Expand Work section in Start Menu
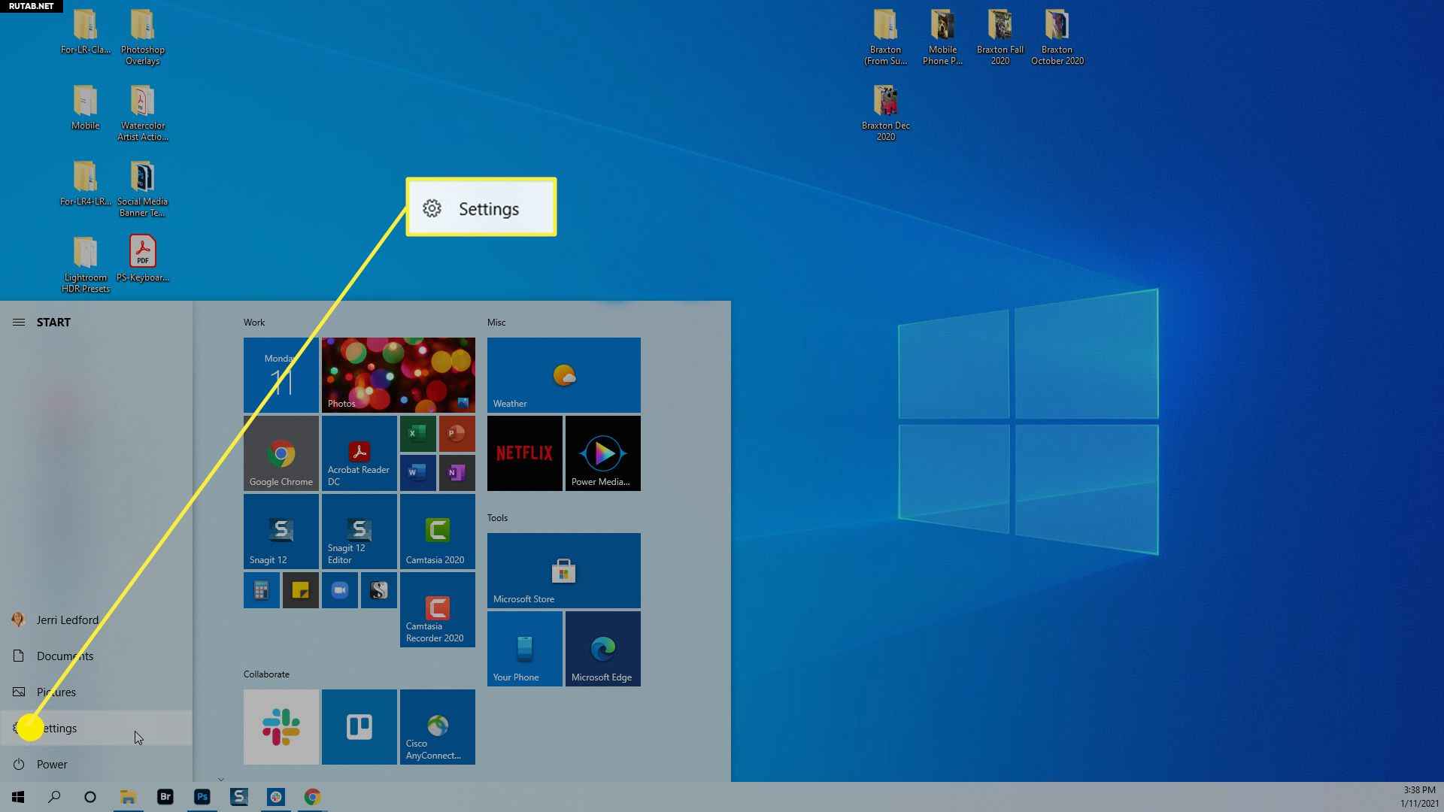This screenshot has width=1444, height=812. pos(255,321)
